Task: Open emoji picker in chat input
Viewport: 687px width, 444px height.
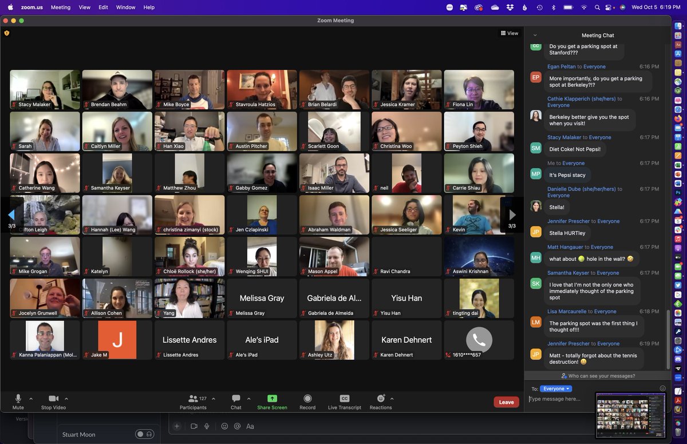Action: point(662,388)
